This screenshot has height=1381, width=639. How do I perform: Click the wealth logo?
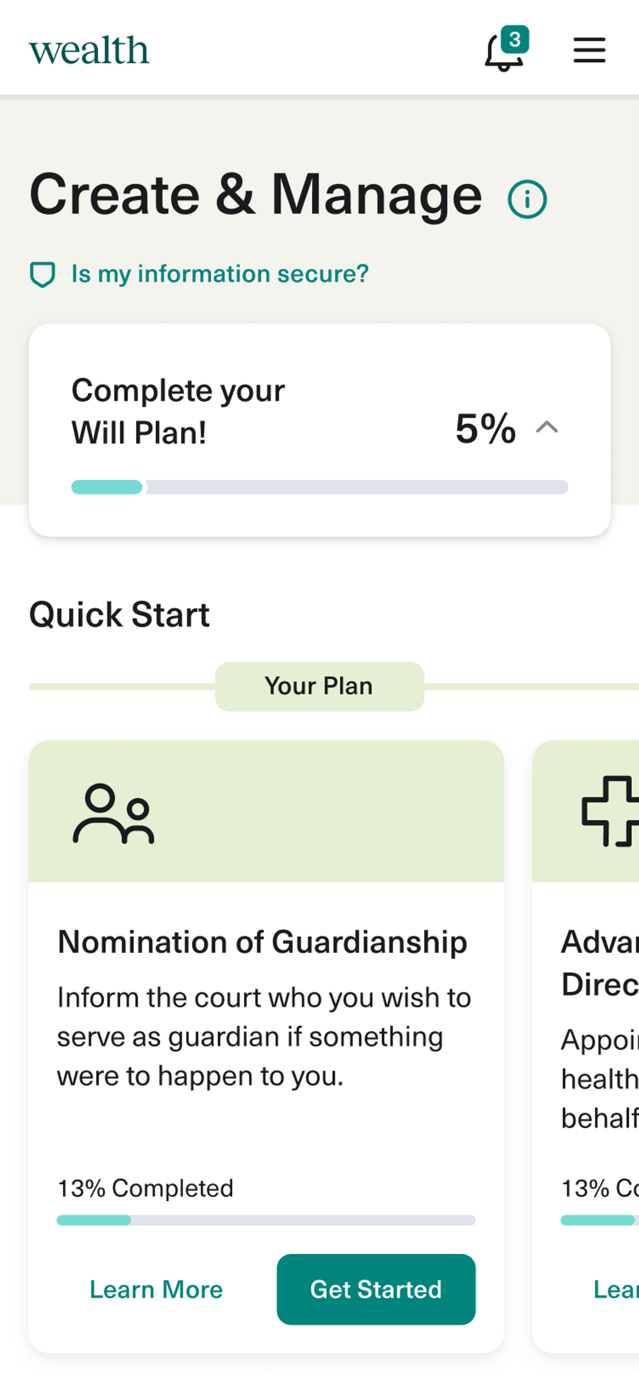click(x=89, y=51)
